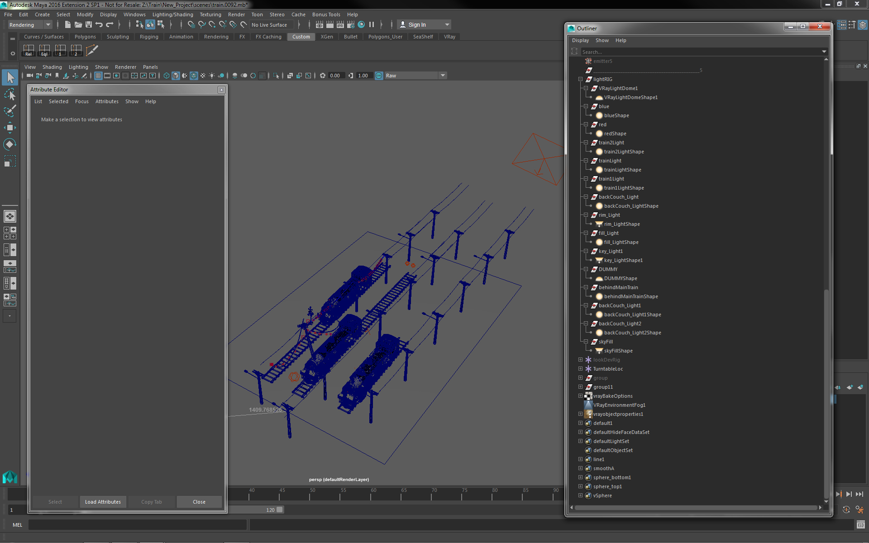Expand the lookDevRig node in Outliner

coord(580,360)
